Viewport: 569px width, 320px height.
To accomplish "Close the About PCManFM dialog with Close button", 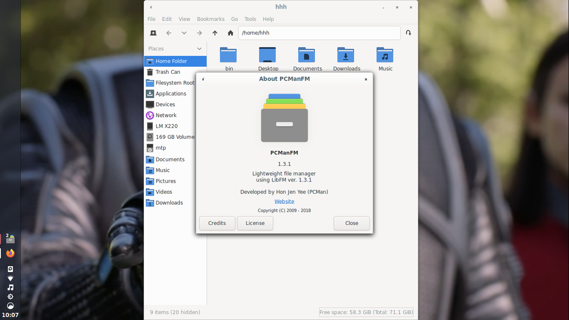I will pyautogui.click(x=352, y=223).
